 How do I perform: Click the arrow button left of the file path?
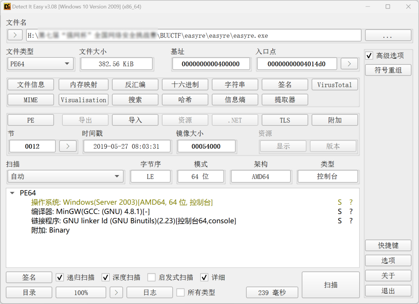coord(15,35)
